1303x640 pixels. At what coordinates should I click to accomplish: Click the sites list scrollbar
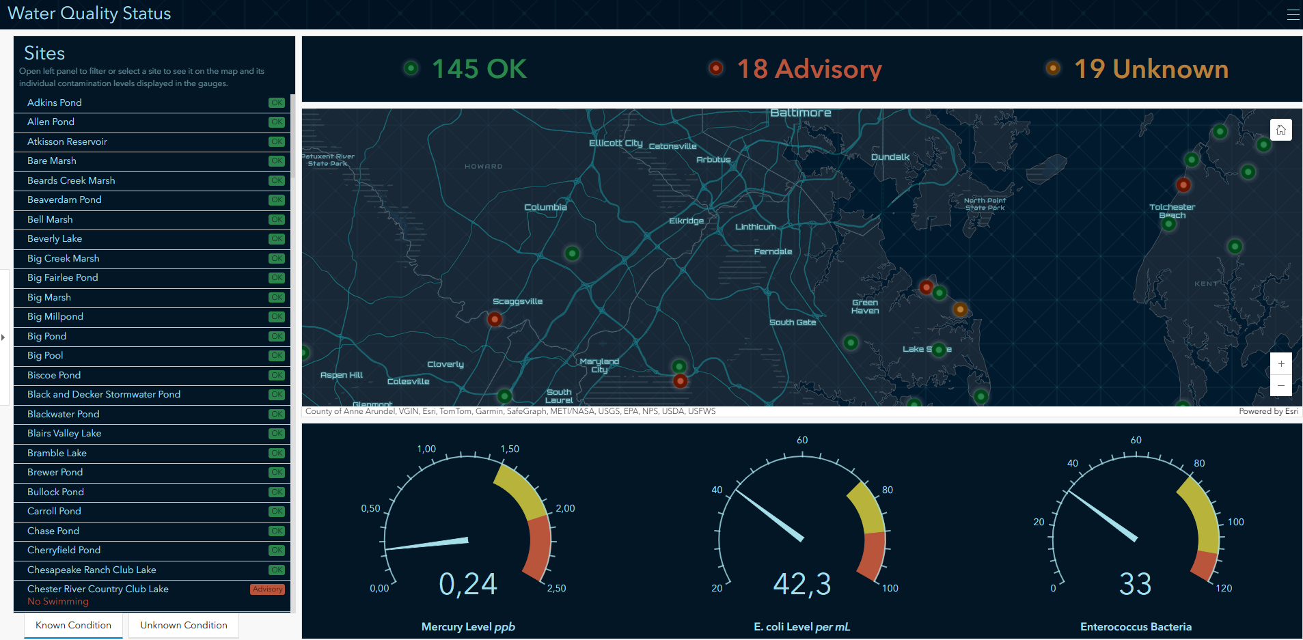pos(292,137)
